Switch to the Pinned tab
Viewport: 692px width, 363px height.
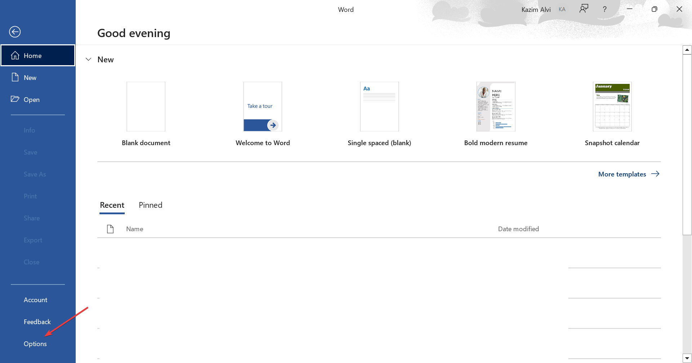[151, 205]
